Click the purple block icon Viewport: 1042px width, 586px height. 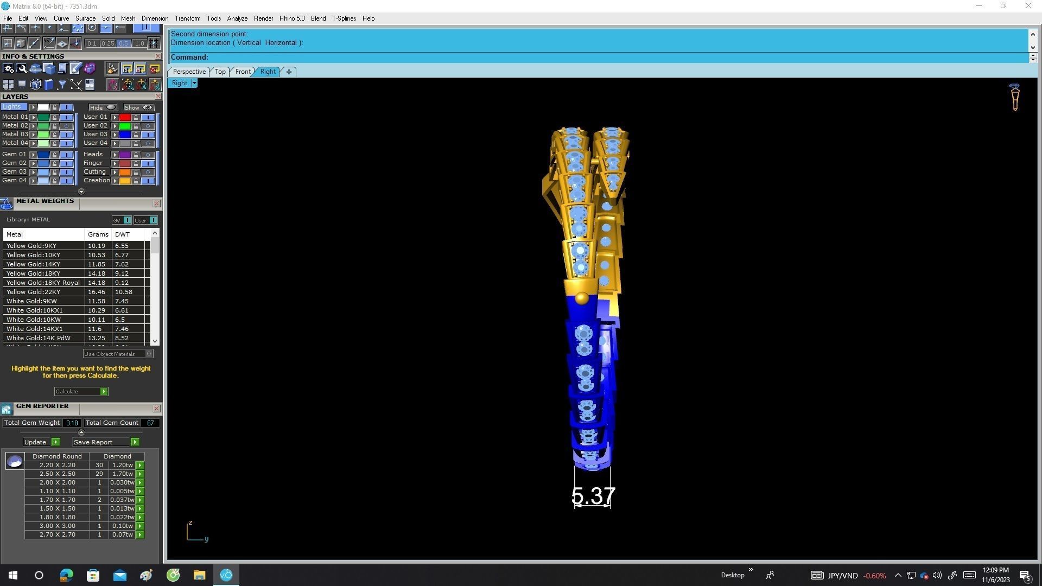[x=89, y=68]
